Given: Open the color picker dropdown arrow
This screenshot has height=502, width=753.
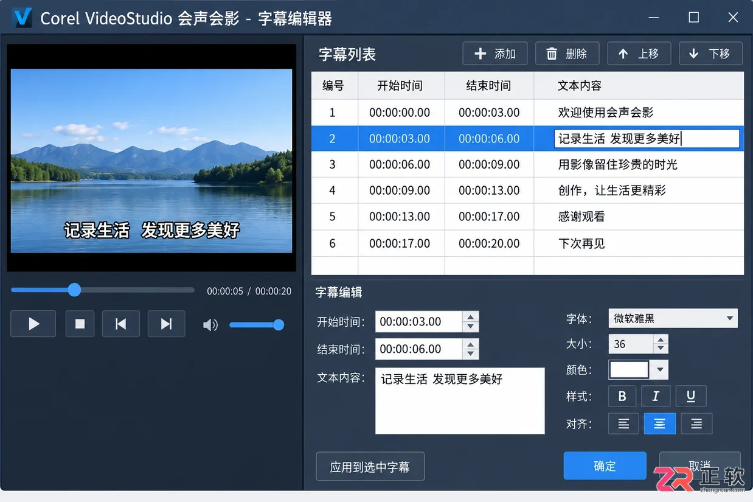Looking at the screenshot, I should (659, 369).
